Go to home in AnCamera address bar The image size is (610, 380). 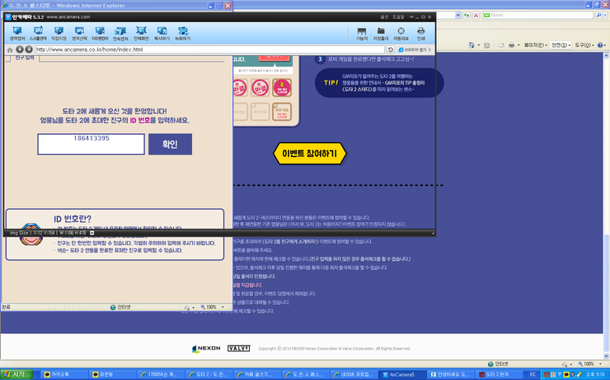[x=10, y=49]
